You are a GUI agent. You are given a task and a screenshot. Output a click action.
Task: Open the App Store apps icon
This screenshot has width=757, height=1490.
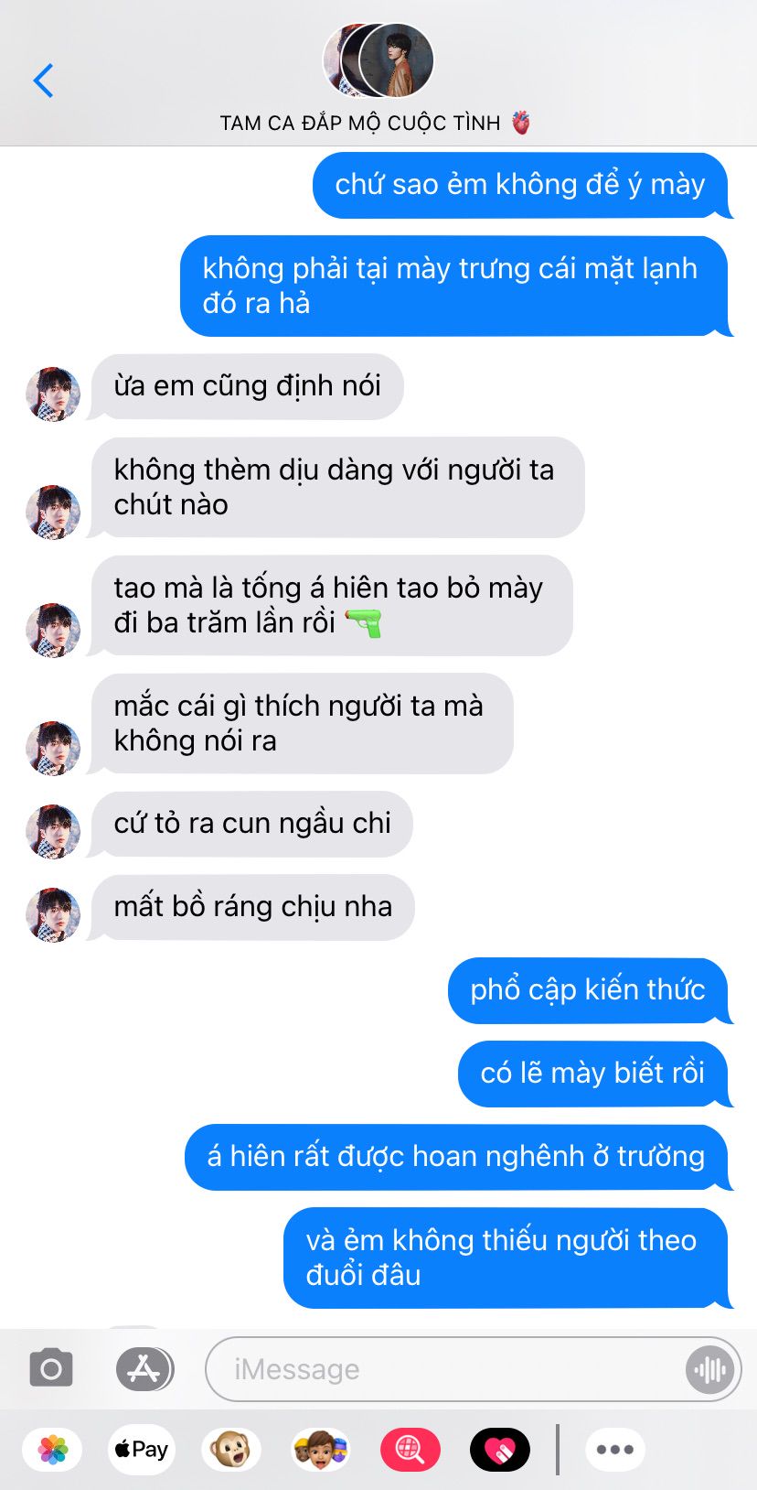coord(144,1369)
